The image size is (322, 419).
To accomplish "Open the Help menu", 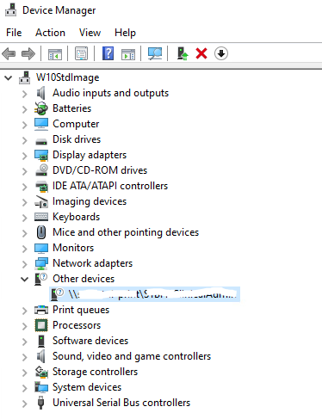I will (x=125, y=33).
